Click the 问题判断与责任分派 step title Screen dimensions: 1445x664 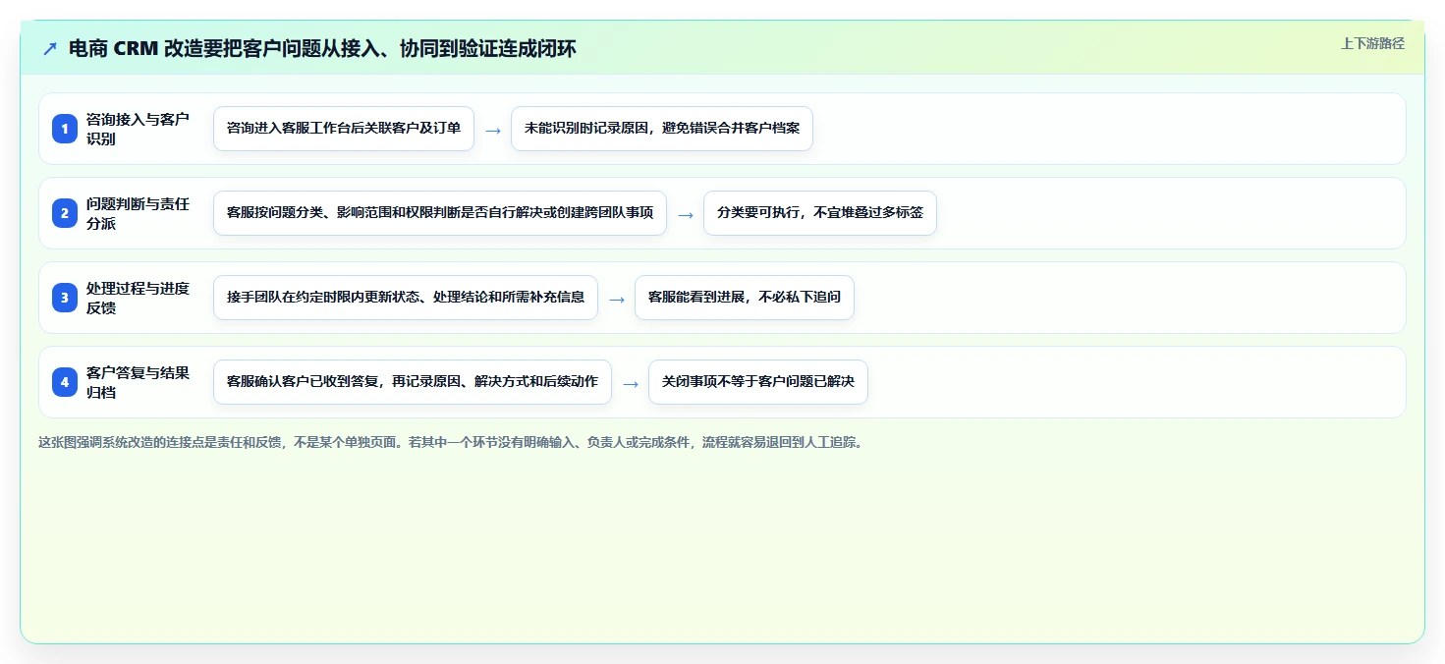tap(138, 213)
